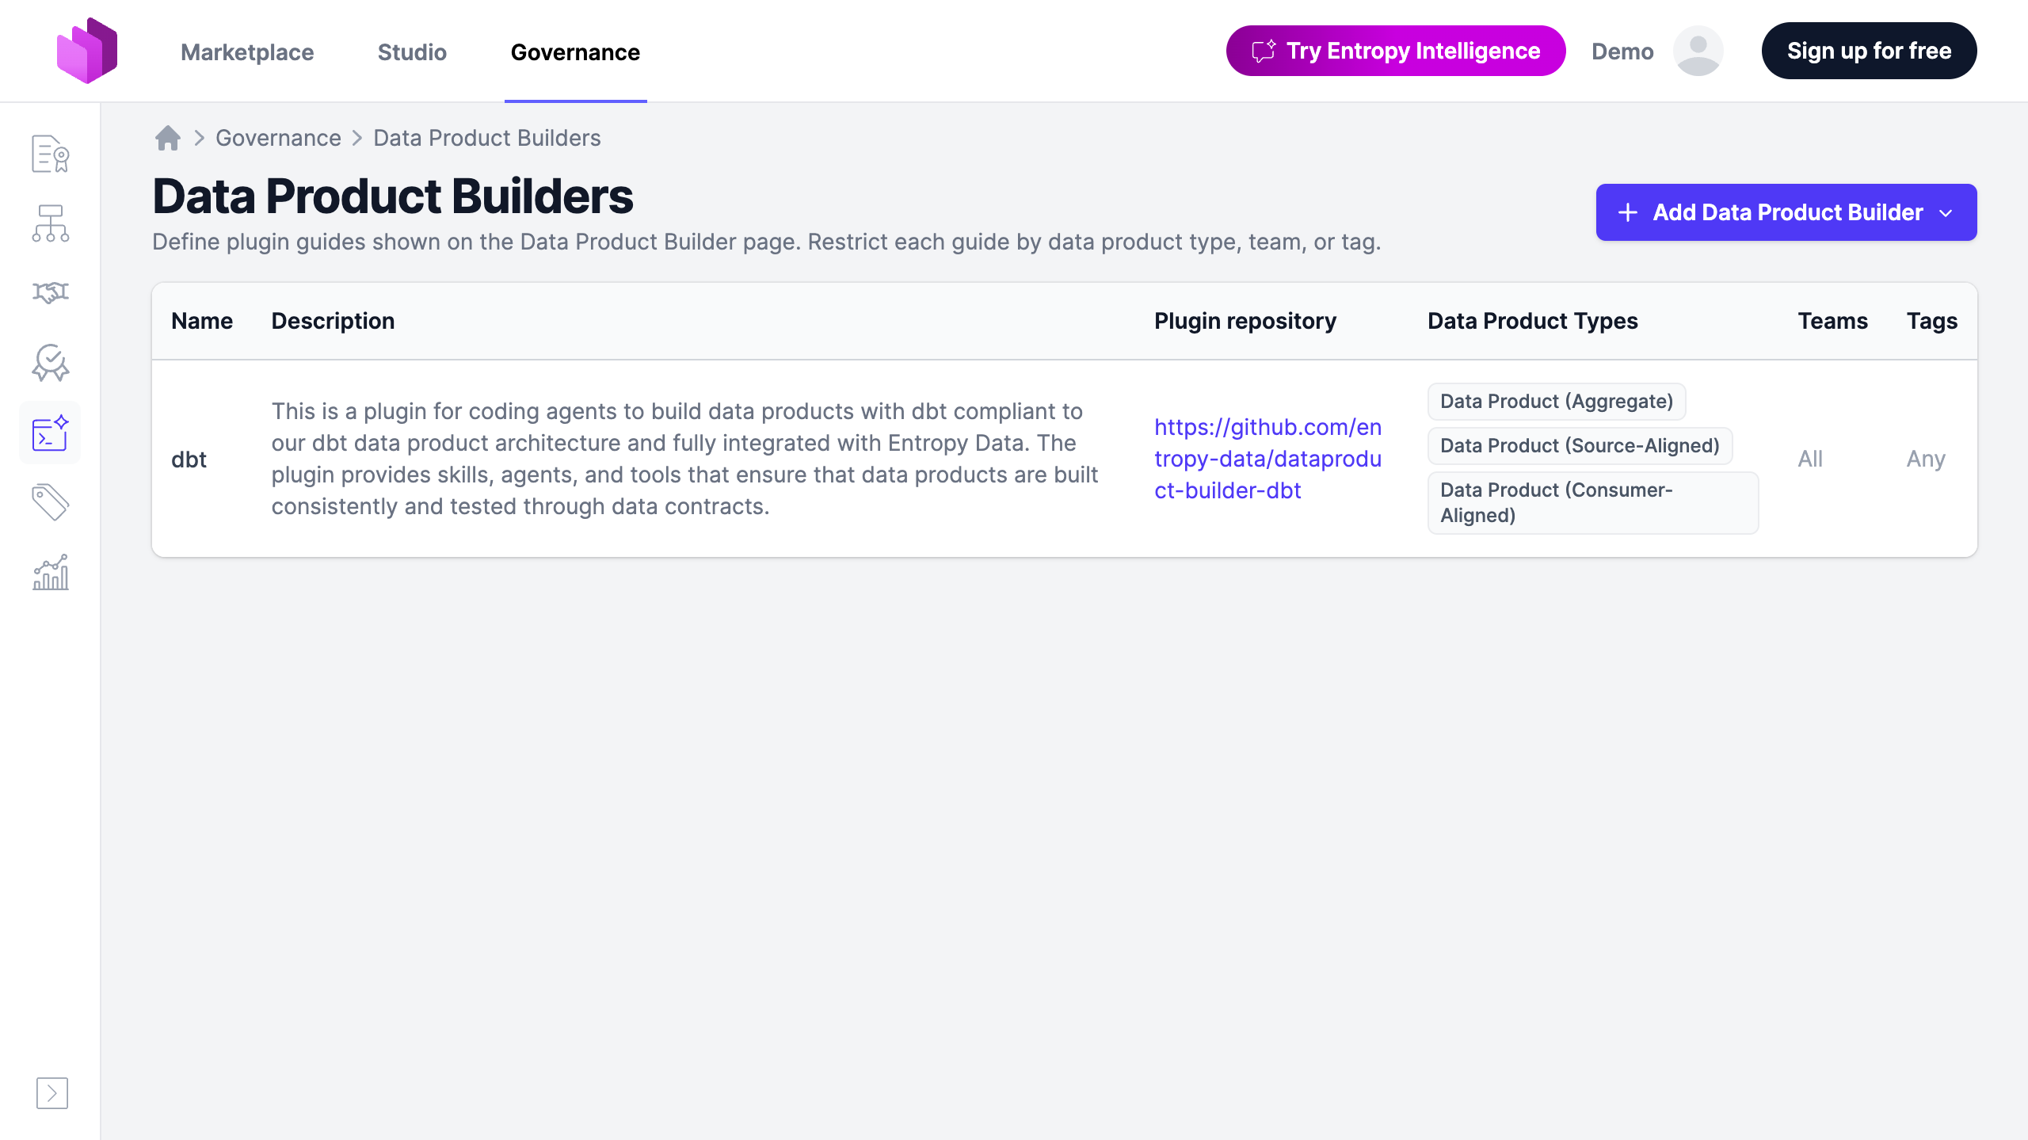The height and width of the screenshot is (1140, 2028).
Task: Open Add Data Product Builder dropdown
Action: [x=1786, y=212]
